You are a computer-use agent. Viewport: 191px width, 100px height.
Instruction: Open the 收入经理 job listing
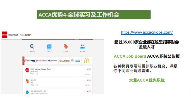click(33, 80)
